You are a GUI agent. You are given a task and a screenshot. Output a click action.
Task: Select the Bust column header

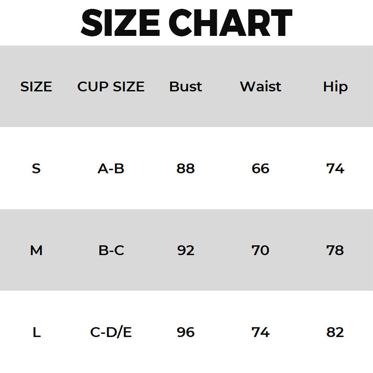[186, 87]
